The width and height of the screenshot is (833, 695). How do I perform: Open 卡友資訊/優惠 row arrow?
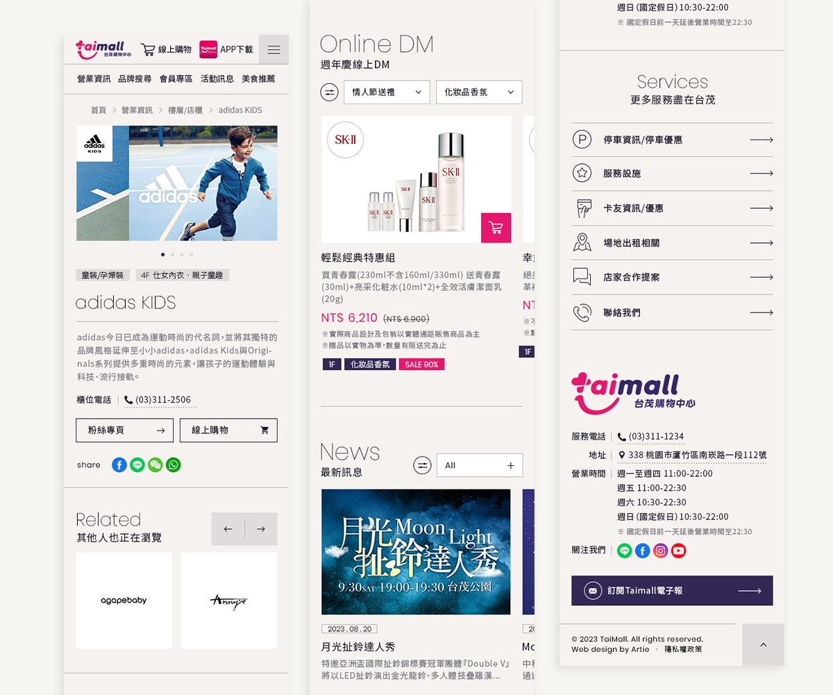pos(762,208)
